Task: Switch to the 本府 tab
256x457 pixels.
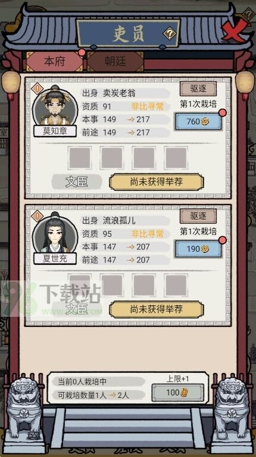Action: [x=55, y=61]
